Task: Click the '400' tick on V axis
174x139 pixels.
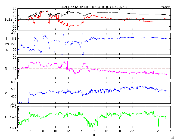Action: click(x=14, y=96)
